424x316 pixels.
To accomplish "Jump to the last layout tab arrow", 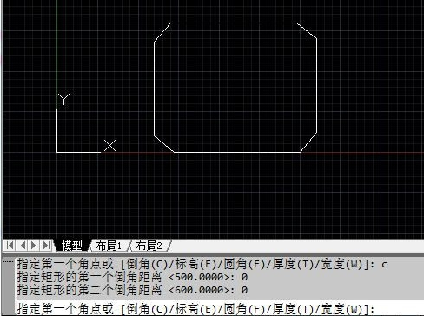I will 46,246.
